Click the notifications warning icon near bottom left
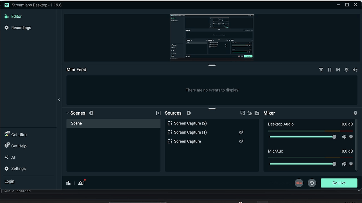 (x=81, y=183)
